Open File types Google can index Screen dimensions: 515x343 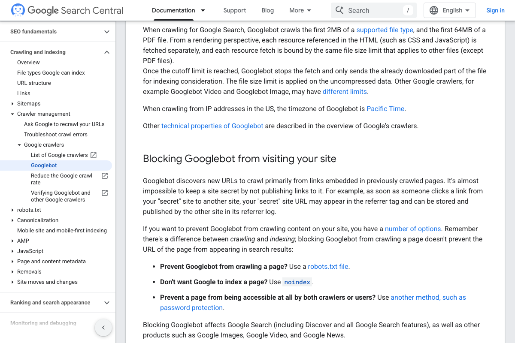51,73
